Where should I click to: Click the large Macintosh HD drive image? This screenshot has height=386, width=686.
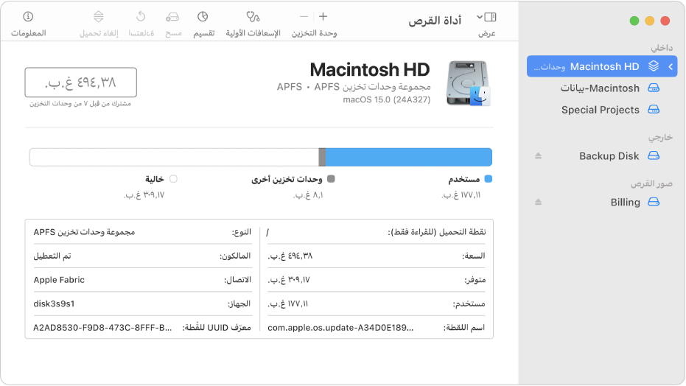point(468,83)
